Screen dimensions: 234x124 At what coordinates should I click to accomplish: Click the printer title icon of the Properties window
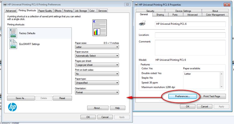(136, 5)
